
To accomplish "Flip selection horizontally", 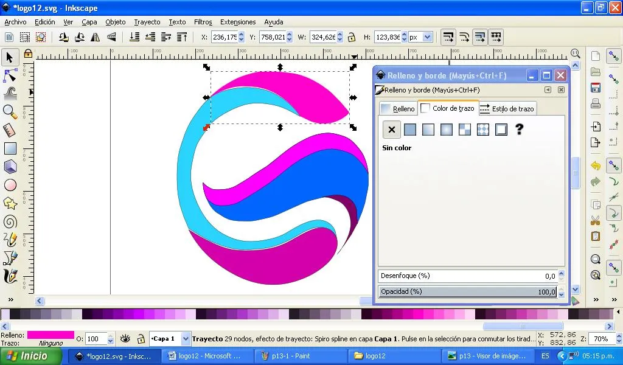I will point(96,37).
